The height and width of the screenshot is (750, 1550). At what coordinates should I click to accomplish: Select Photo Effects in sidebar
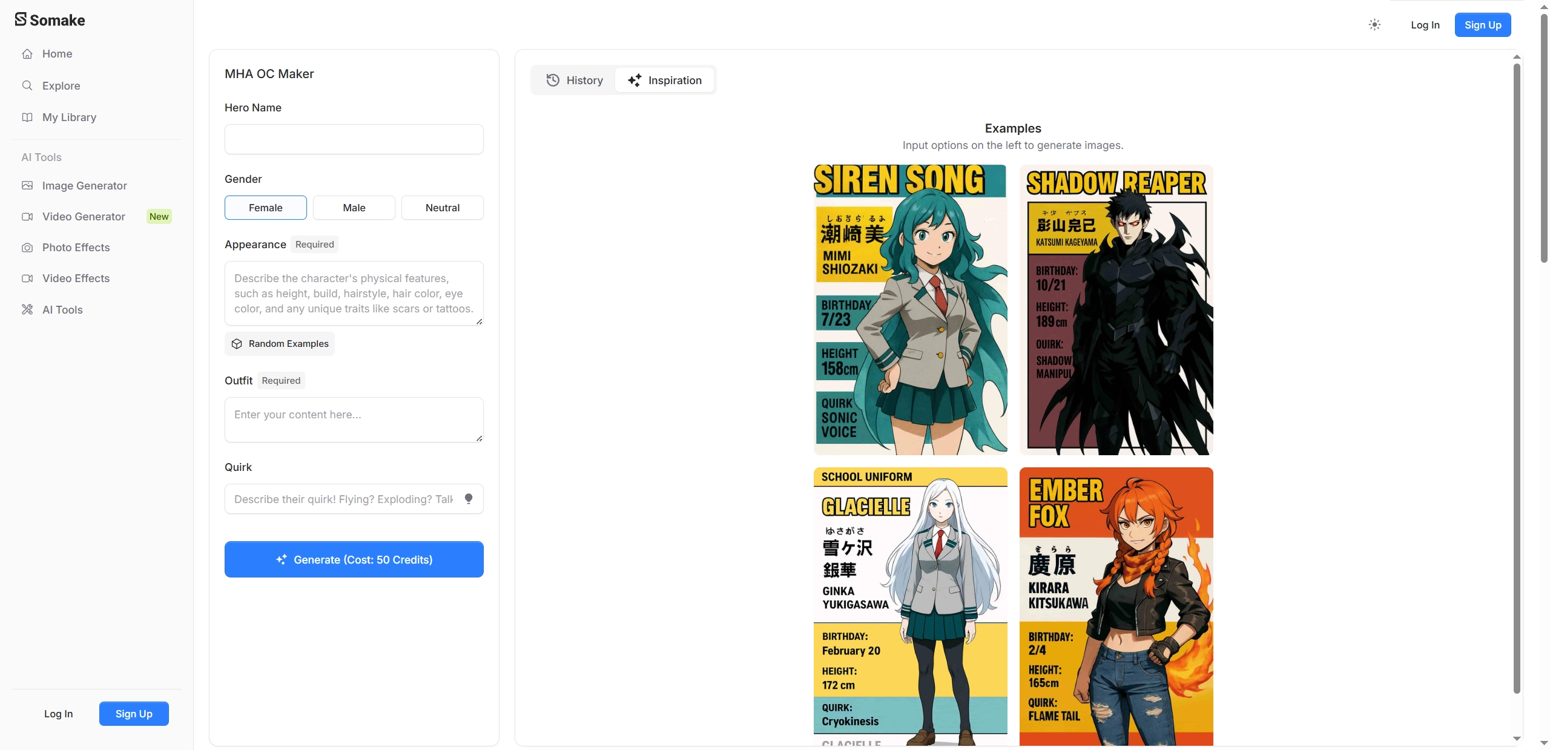click(x=76, y=248)
